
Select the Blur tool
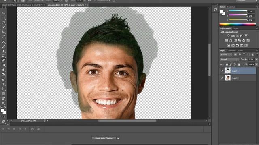[x=3, y=70]
